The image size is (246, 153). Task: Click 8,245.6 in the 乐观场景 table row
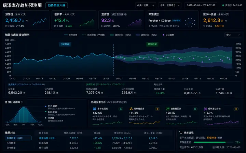coord(74,143)
